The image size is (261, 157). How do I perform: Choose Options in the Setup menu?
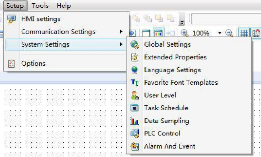(33, 64)
